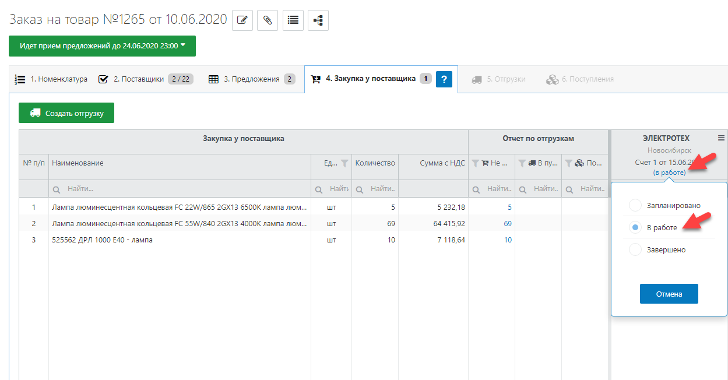Open the 3. Предложения tab
The width and height of the screenshot is (728, 380).
251,79
